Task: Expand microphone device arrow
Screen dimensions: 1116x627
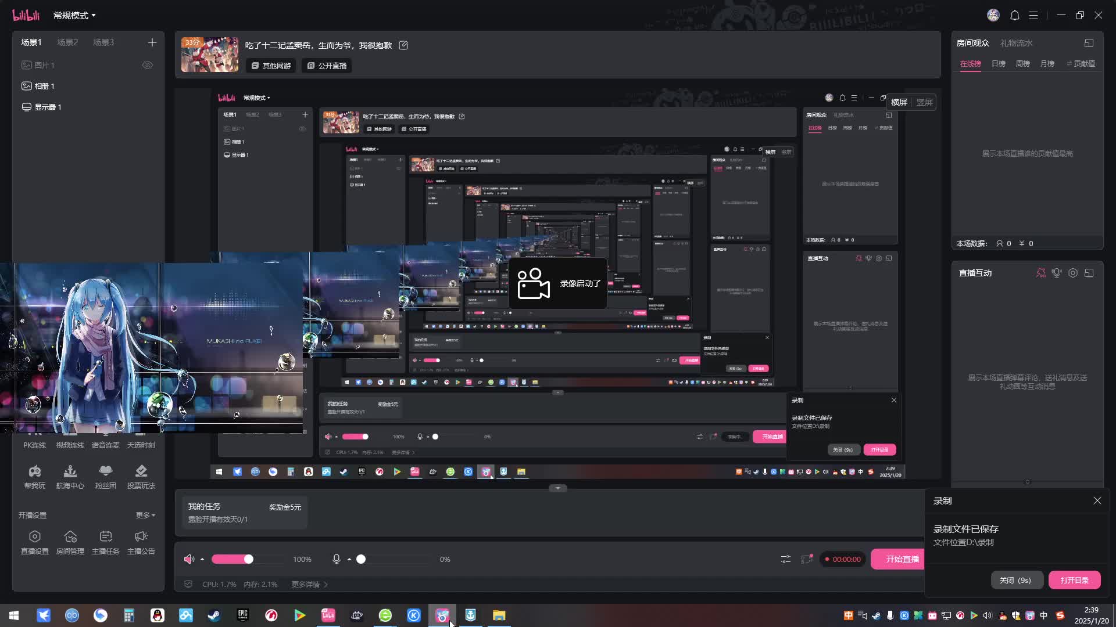Action: click(x=349, y=559)
